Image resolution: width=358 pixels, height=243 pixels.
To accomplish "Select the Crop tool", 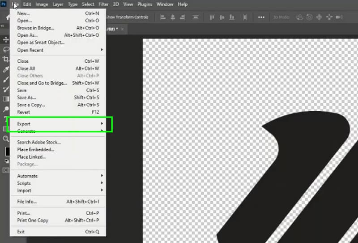I will pos(6,60).
